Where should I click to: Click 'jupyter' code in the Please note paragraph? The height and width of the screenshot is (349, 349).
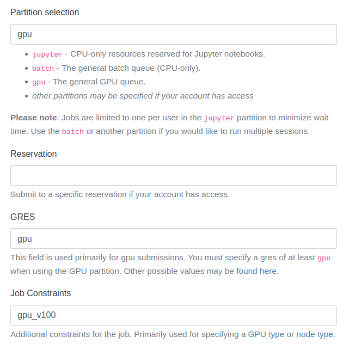tap(219, 118)
